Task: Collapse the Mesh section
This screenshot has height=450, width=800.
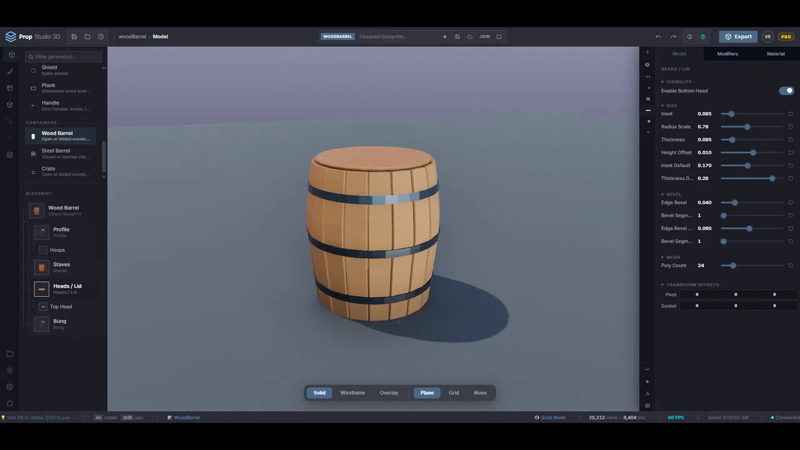Action: coord(671,257)
